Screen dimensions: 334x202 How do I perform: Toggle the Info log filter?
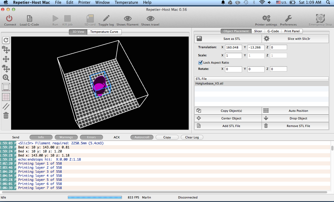click(x=41, y=137)
